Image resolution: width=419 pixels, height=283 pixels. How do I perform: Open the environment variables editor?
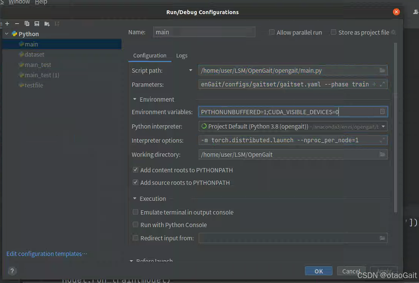click(x=382, y=111)
